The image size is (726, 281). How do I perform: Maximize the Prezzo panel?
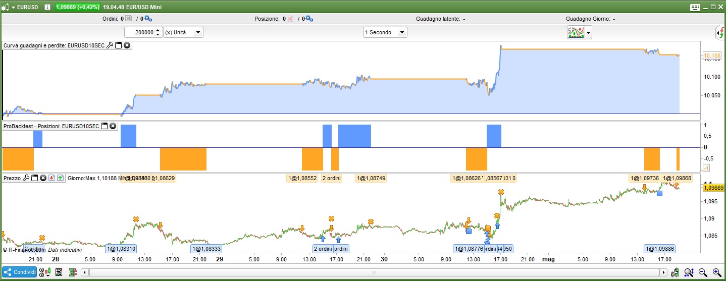tap(35, 178)
